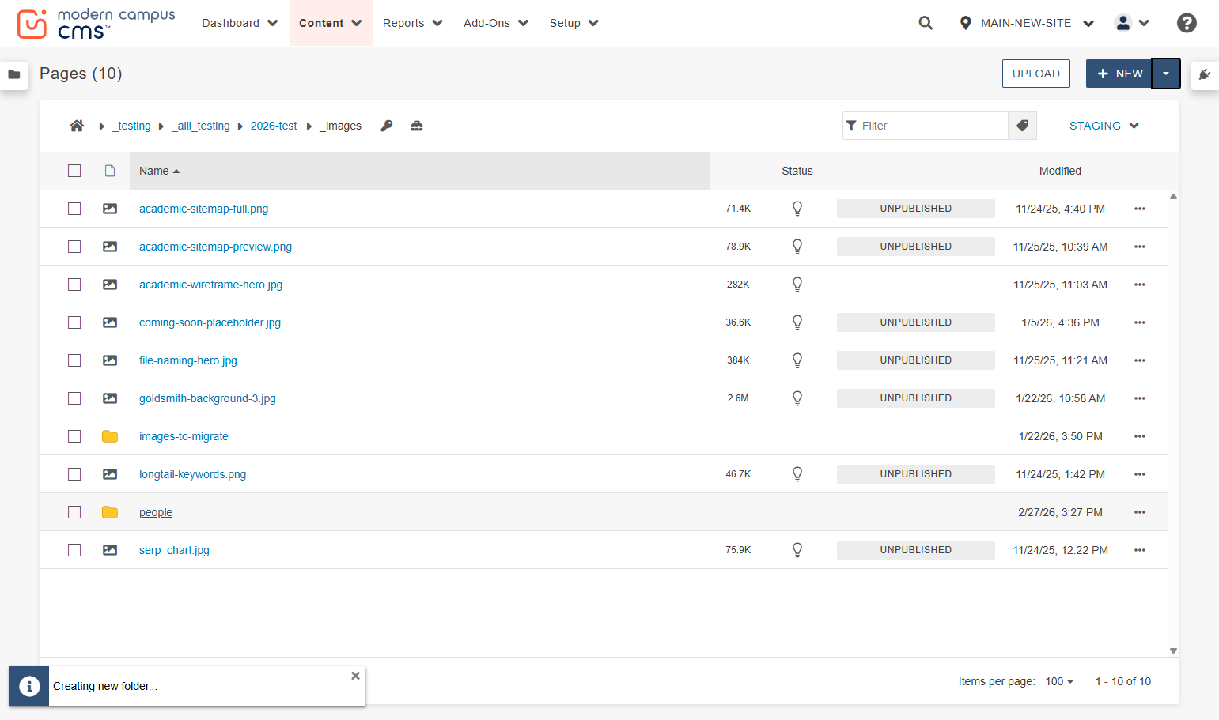This screenshot has width=1219, height=720.
Task: Click the UPLOAD button
Action: point(1036,74)
